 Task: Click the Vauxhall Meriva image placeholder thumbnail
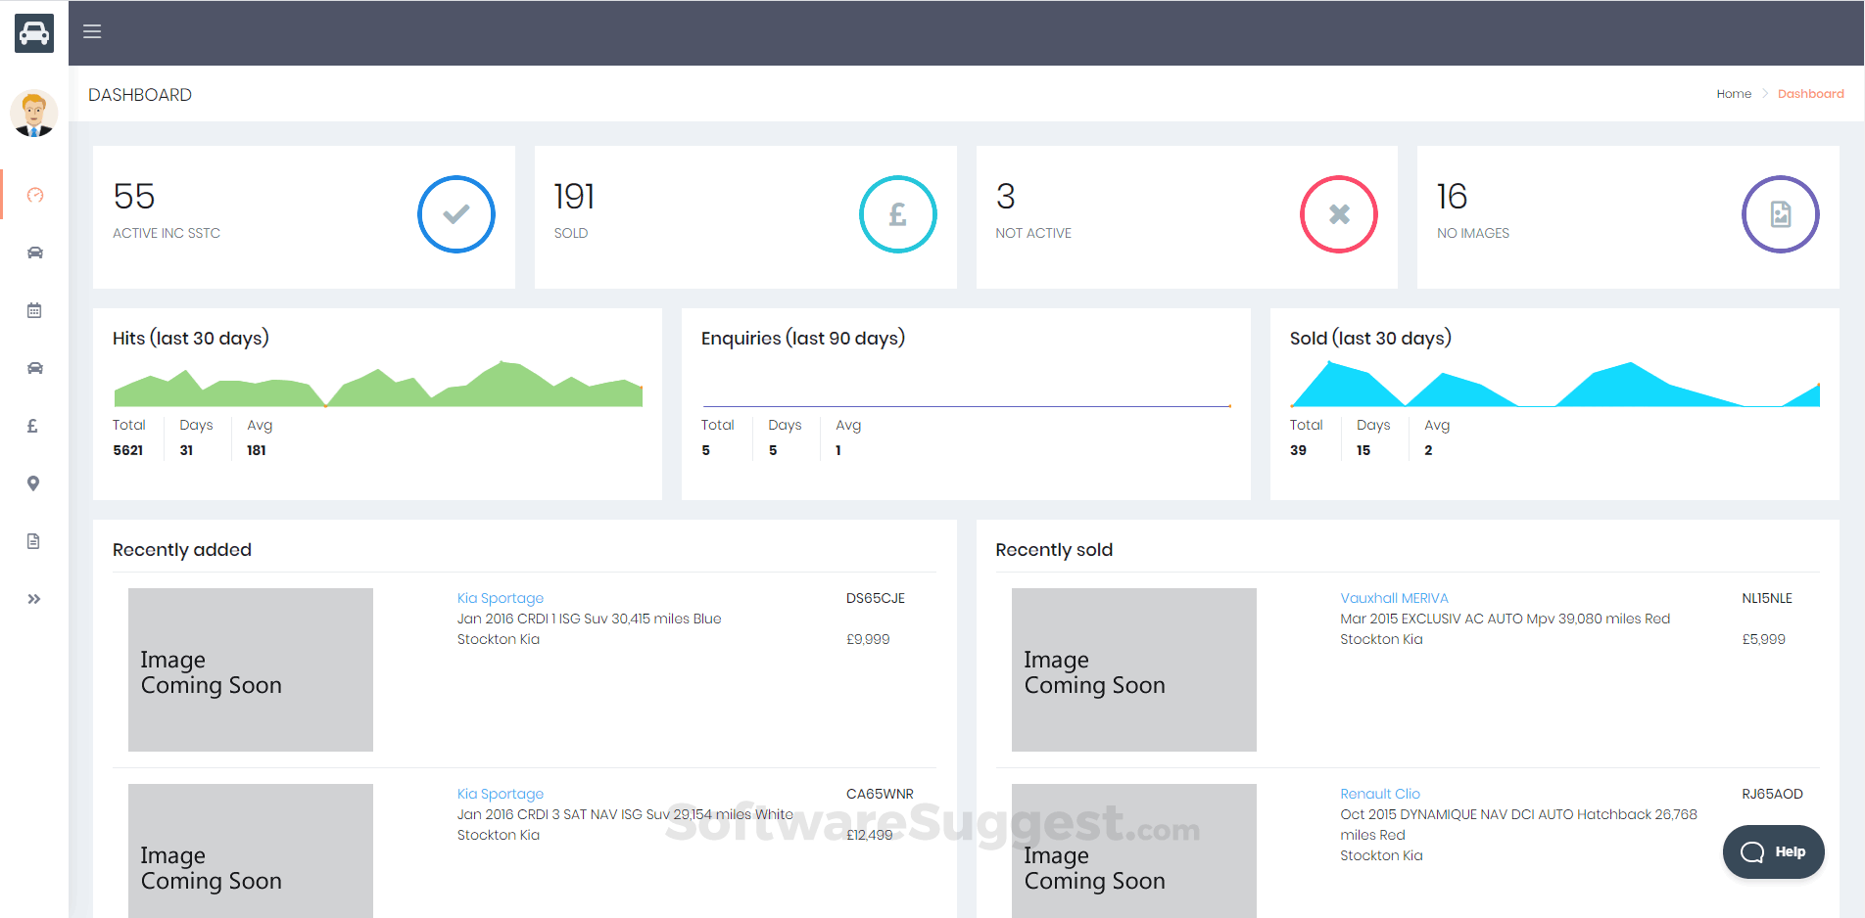click(x=1134, y=669)
